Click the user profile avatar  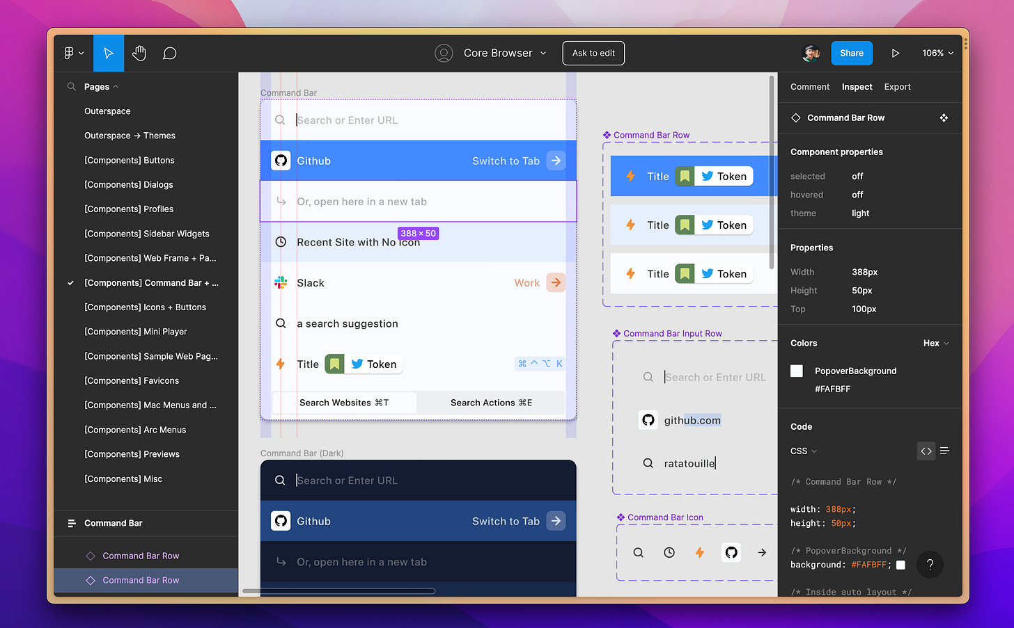pos(811,53)
